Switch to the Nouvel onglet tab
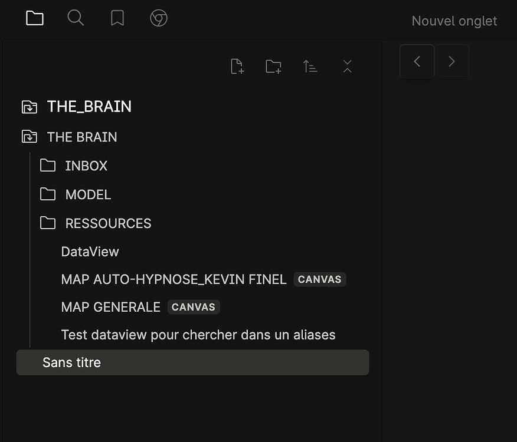Image resolution: width=517 pixels, height=442 pixels. (454, 21)
